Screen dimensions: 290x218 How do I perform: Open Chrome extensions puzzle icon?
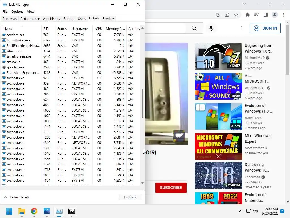248,15
